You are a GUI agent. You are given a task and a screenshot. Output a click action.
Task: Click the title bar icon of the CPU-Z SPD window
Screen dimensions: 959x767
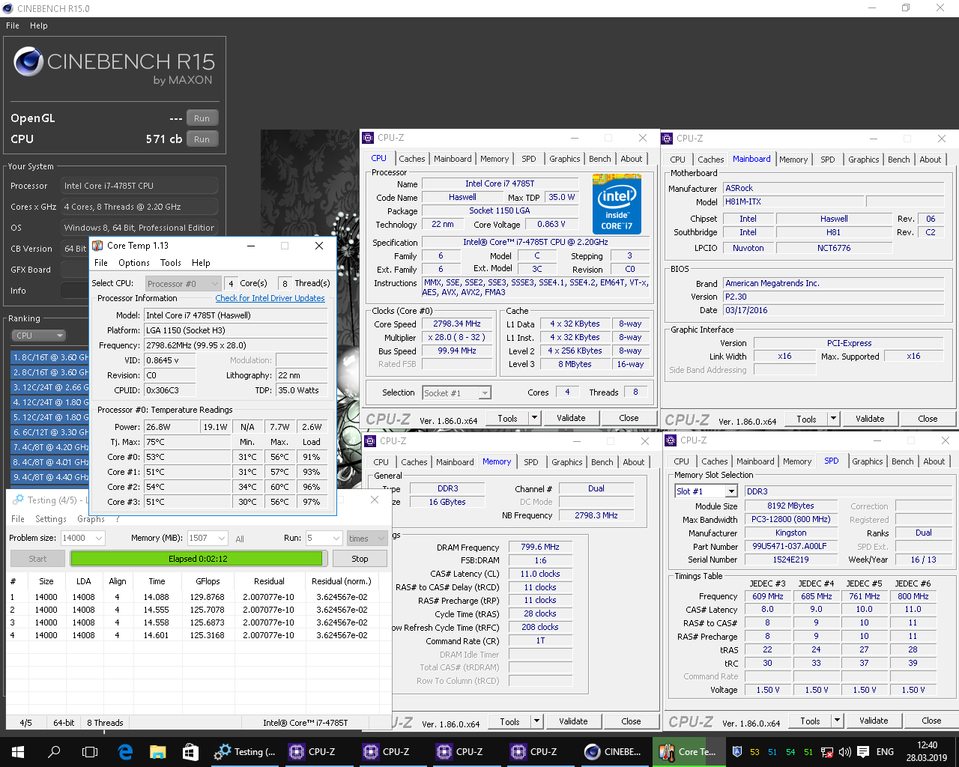pyautogui.click(x=670, y=440)
